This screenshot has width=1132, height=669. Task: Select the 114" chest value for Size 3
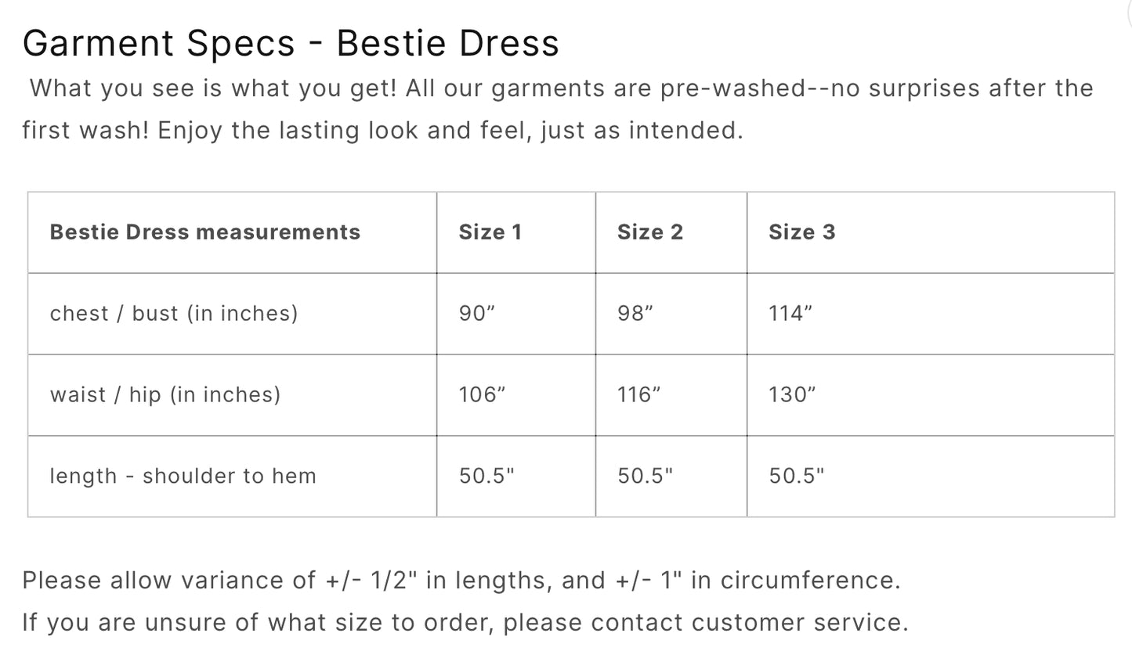[790, 314]
